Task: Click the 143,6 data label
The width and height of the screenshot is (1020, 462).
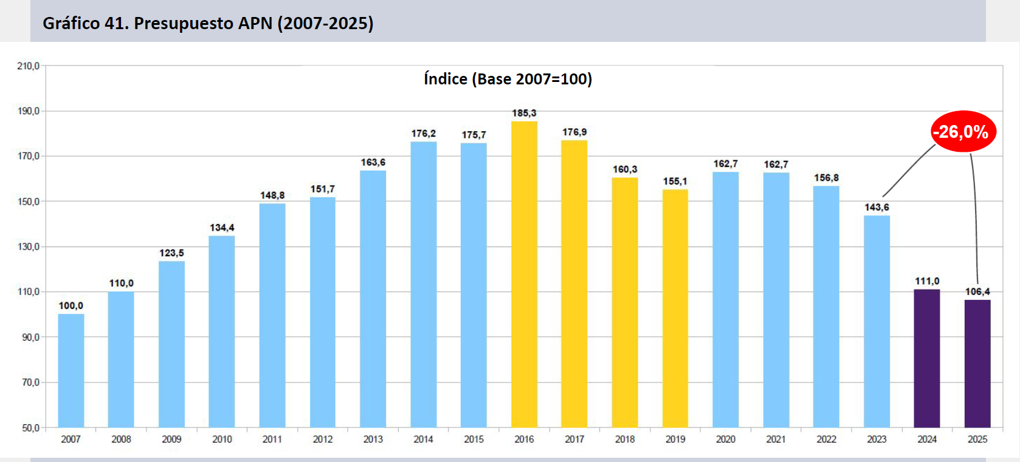Action: tap(877, 207)
